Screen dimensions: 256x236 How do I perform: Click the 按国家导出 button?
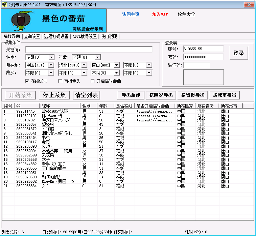coord(161,95)
